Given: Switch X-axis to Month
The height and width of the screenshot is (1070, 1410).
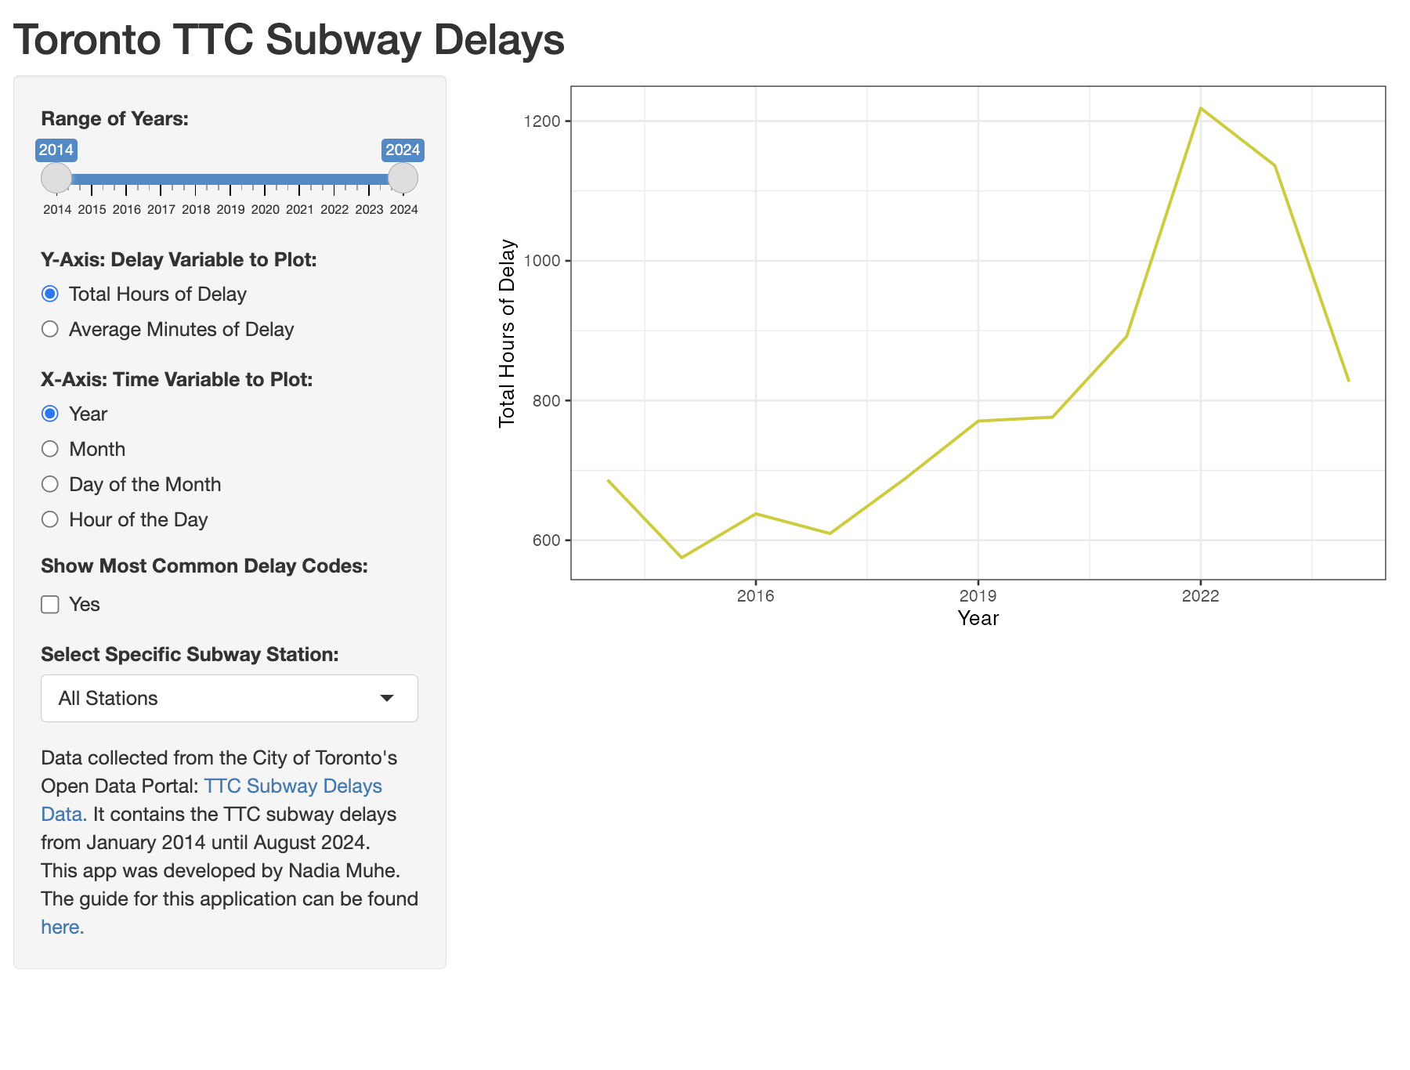Looking at the screenshot, I should [x=50, y=449].
